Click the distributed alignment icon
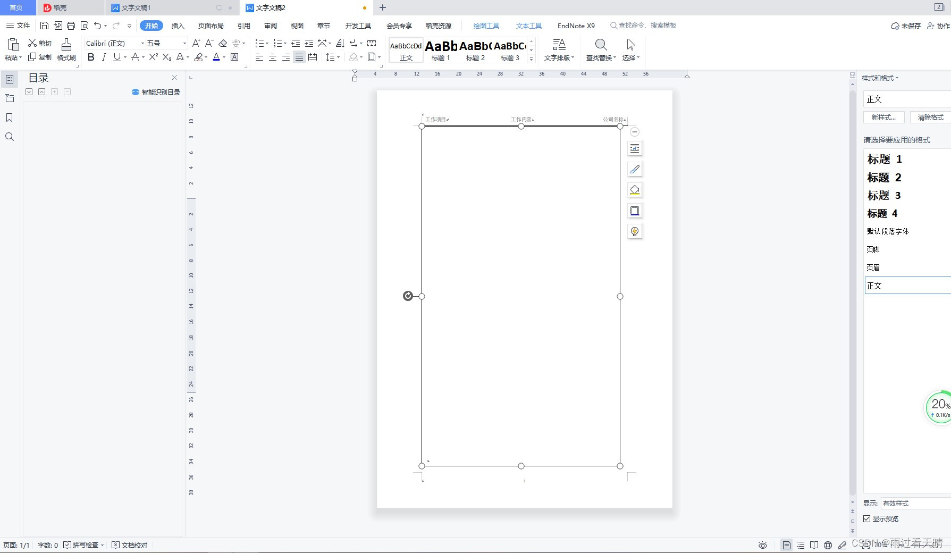951x553 pixels. pyautogui.click(x=313, y=57)
